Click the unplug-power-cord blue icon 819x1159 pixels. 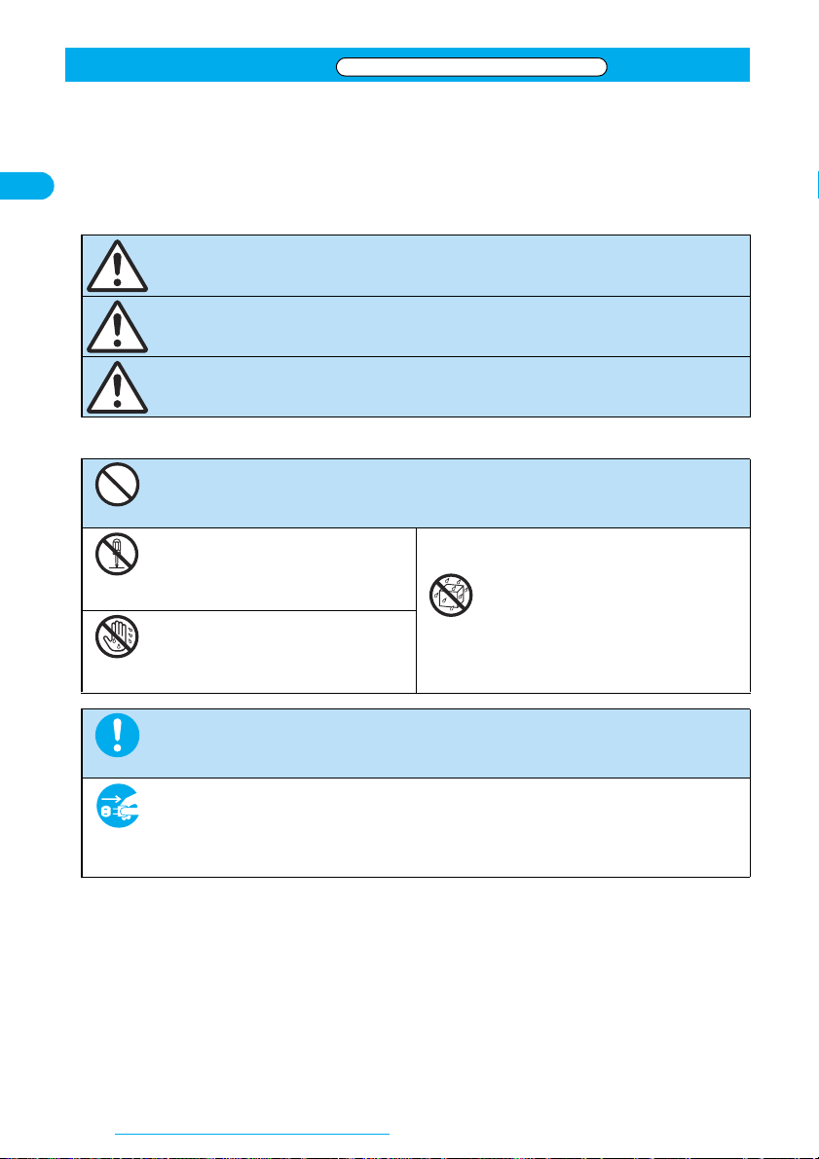click(x=119, y=806)
